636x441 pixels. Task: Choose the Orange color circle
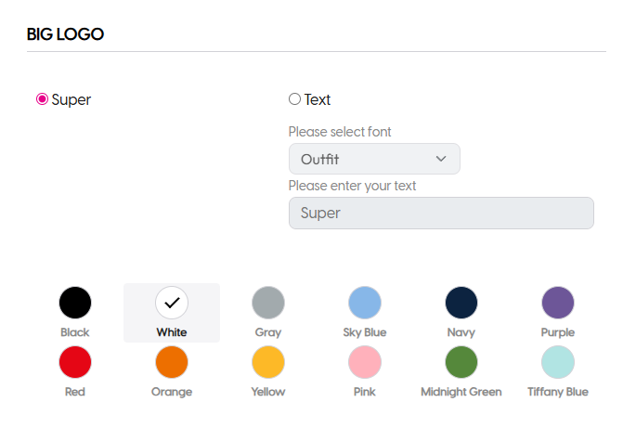pyautogui.click(x=172, y=362)
